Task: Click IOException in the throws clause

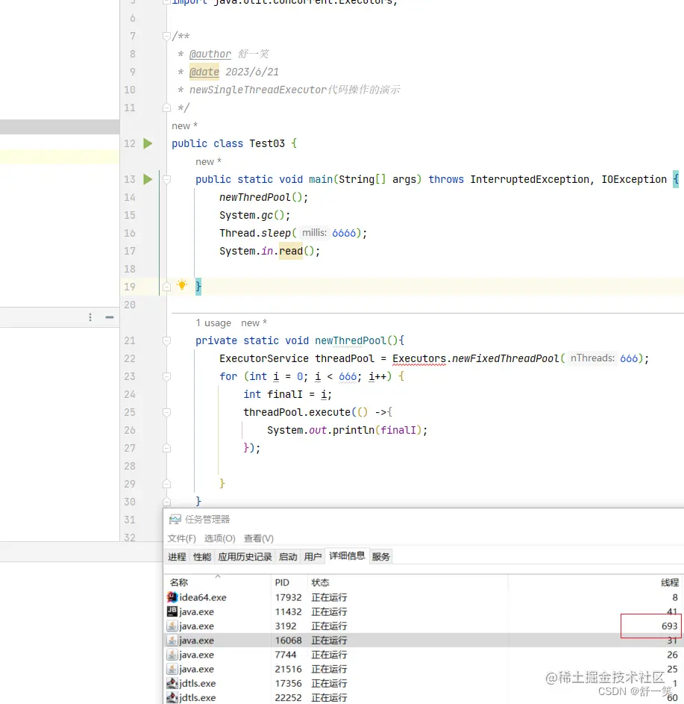Action: (634, 180)
